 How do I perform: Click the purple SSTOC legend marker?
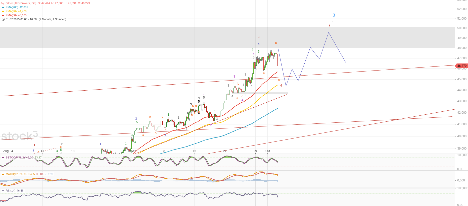[x=3, y=158]
